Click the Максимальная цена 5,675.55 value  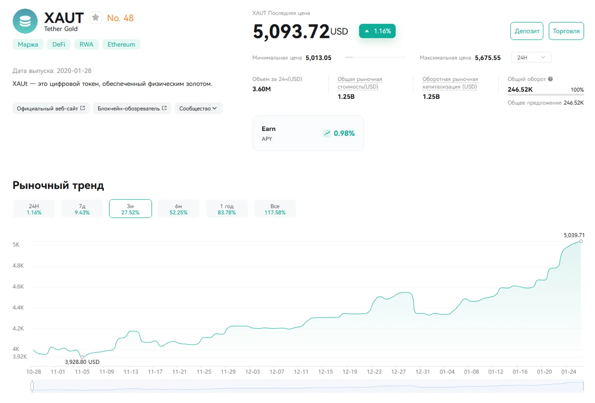(x=488, y=58)
